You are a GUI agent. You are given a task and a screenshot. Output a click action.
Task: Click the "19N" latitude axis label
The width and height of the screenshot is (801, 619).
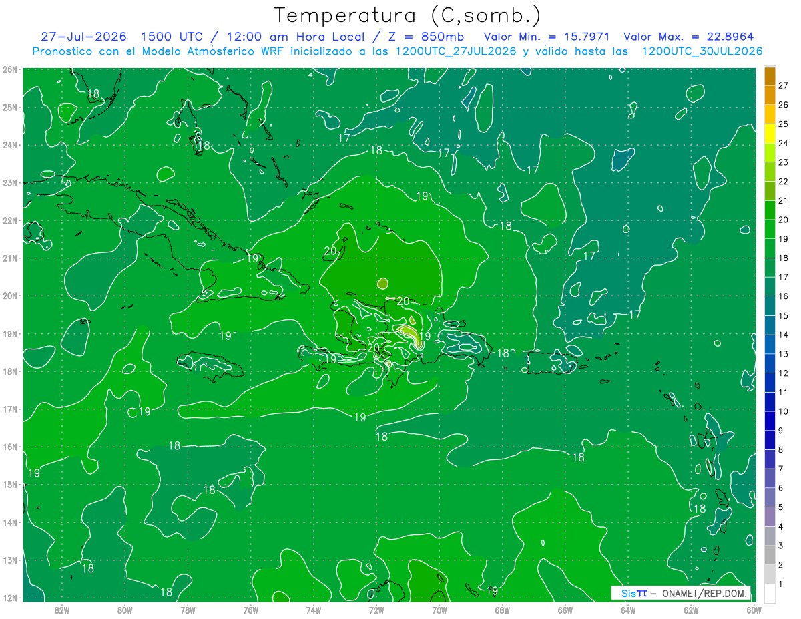point(9,333)
